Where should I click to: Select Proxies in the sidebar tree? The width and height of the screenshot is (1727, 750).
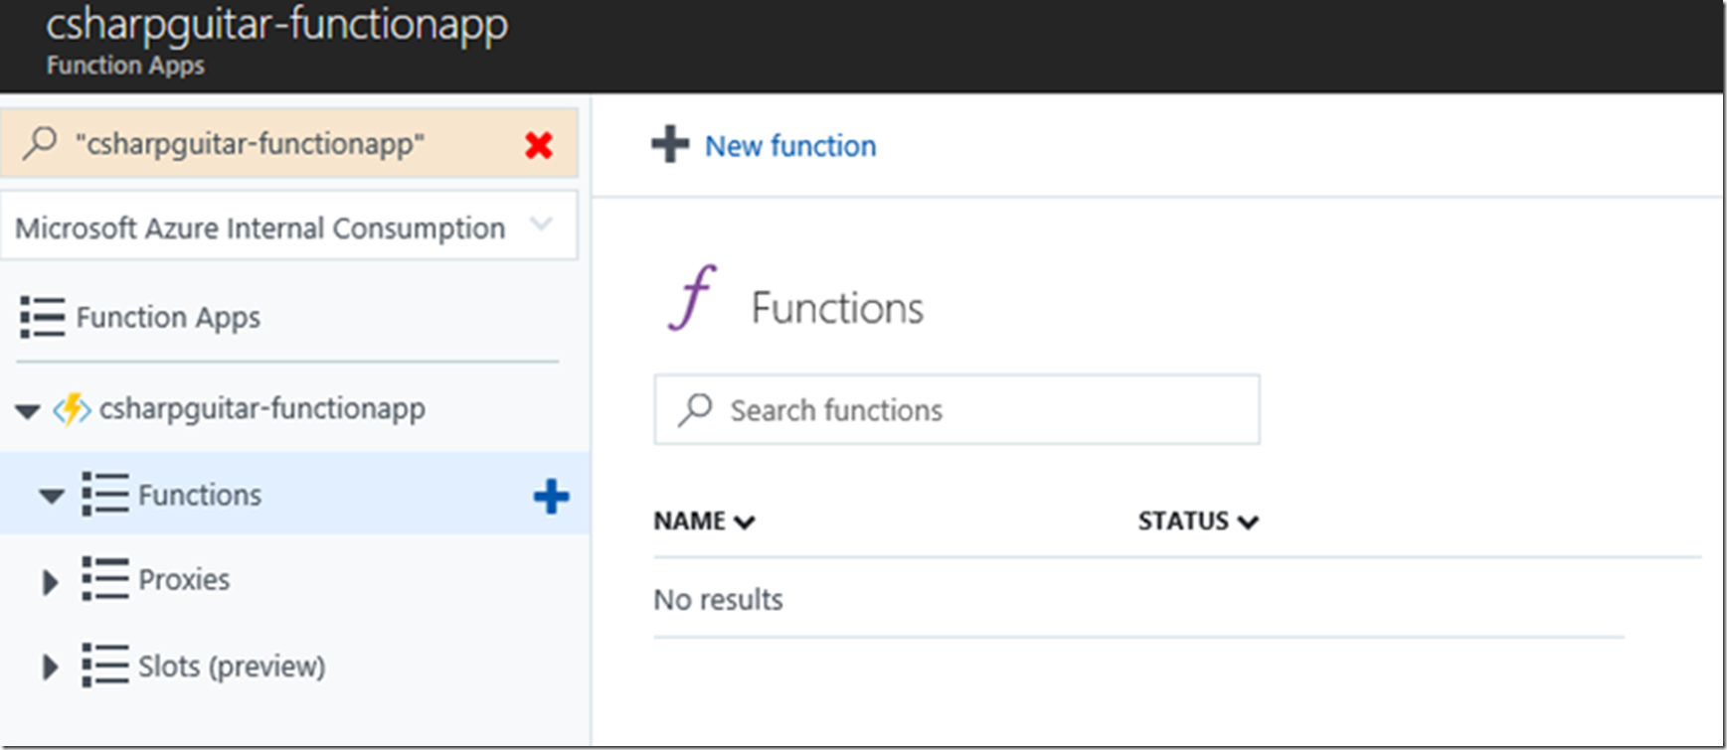click(184, 579)
